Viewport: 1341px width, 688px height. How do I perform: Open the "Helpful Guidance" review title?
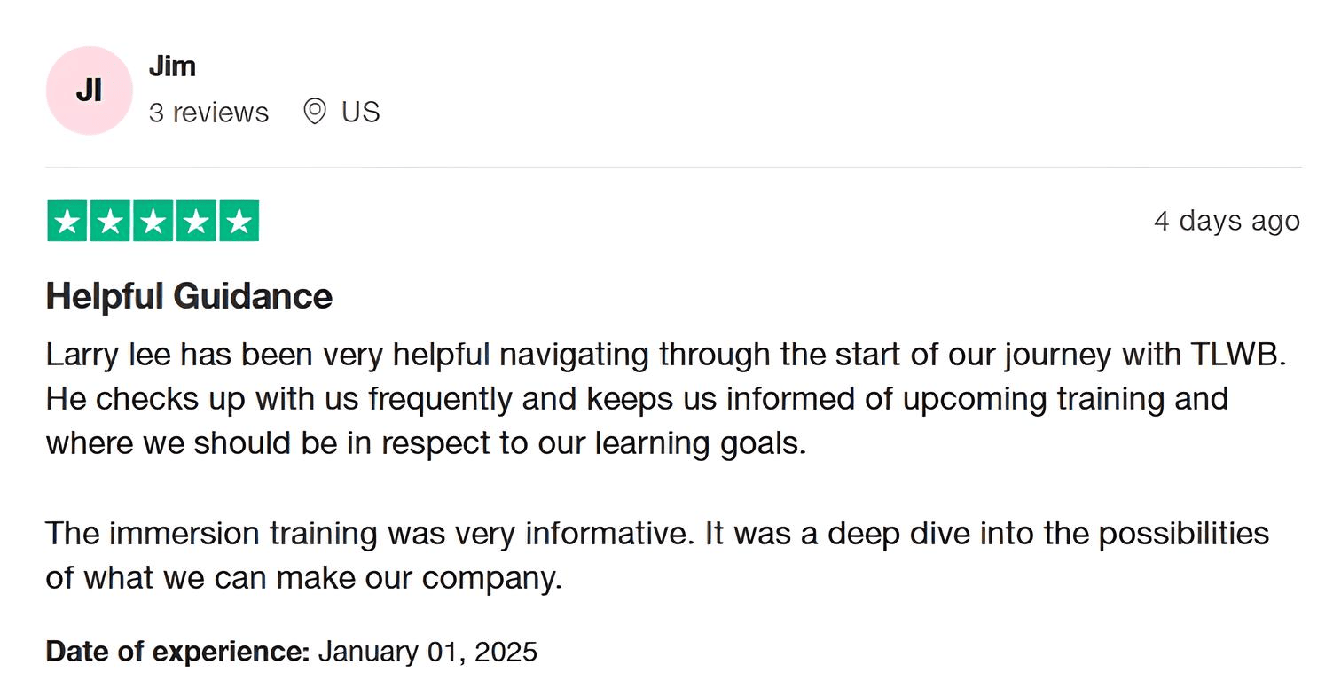(x=189, y=296)
